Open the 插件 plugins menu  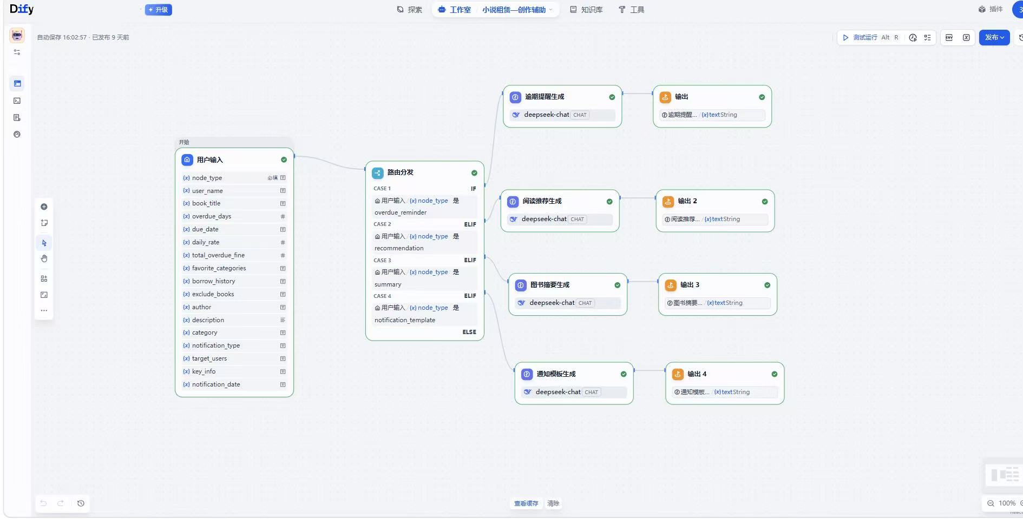pos(991,9)
